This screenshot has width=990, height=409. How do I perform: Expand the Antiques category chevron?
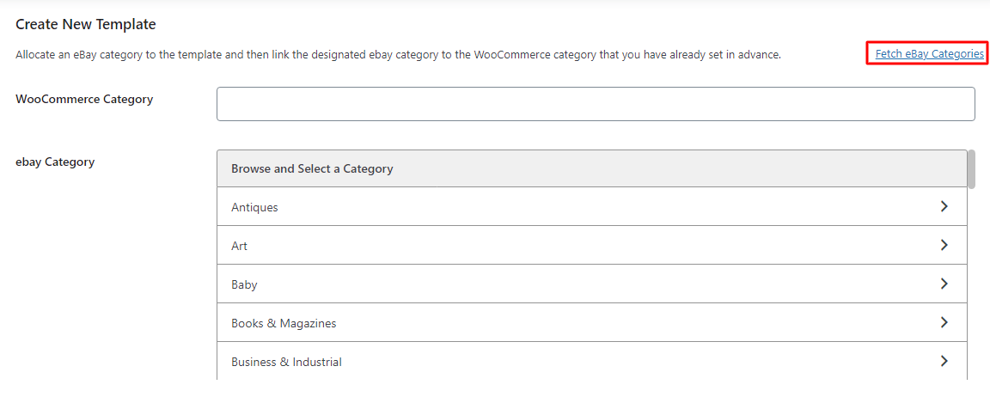click(944, 206)
